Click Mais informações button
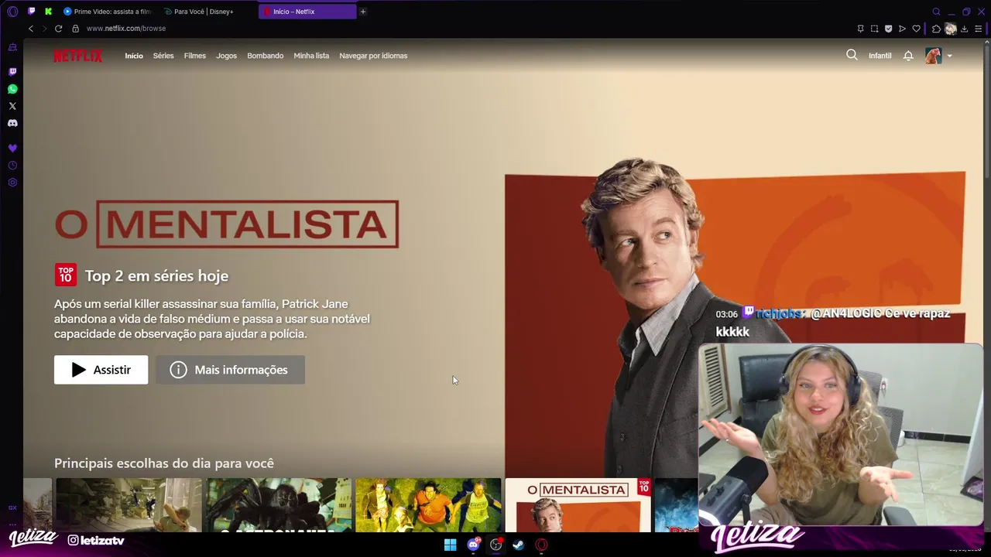Screen dimensions: 991x557 (x=230, y=370)
